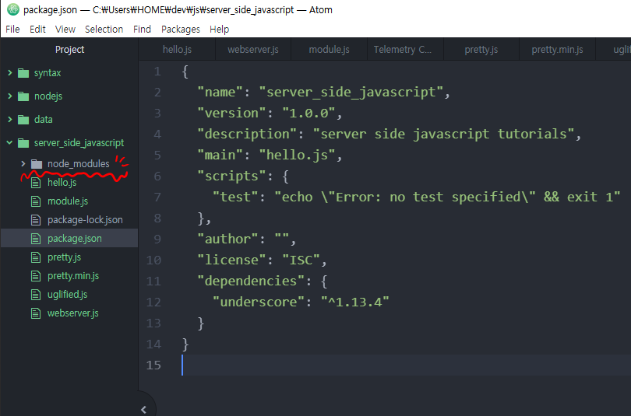Expand the nodejs folder chevron

pyautogui.click(x=10, y=96)
